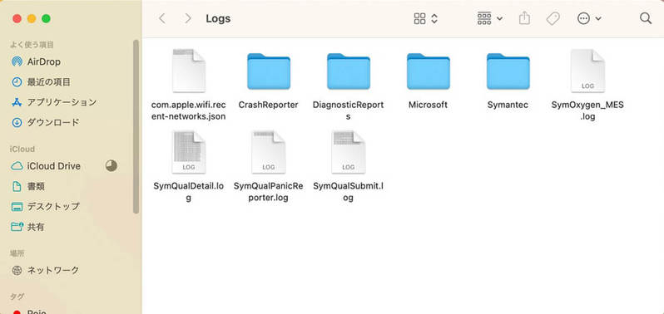
Task: Select the Microsoft folder icon
Action: click(x=429, y=71)
